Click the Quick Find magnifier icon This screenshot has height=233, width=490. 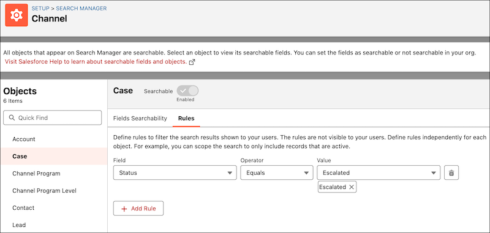click(12, 118)
